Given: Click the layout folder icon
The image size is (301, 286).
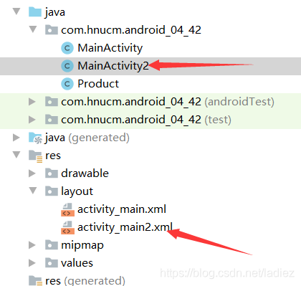Looking at the screenshot, I should (x=52, y=191).
